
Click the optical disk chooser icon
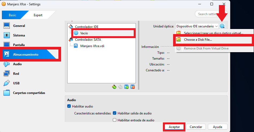click(x=222, y=26)
